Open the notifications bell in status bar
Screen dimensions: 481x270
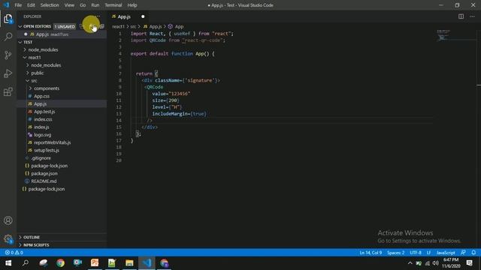coord(473,253)
